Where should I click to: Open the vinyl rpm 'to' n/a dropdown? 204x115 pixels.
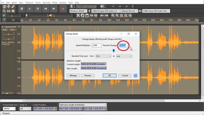(x=124, y=56)
